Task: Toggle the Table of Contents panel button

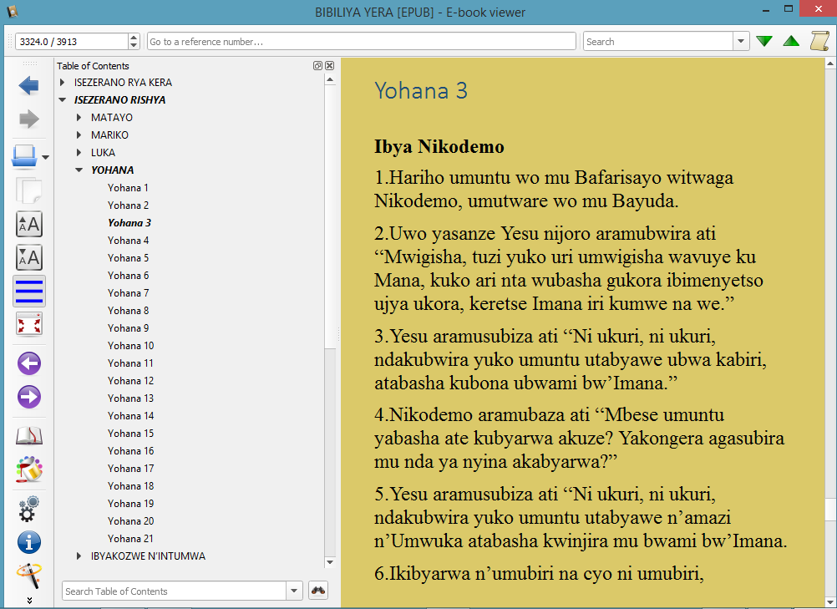Action: coord(29,291)
